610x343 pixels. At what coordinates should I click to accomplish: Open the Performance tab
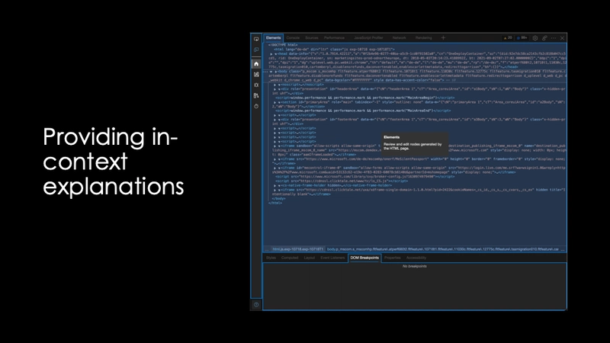[334, 37]
